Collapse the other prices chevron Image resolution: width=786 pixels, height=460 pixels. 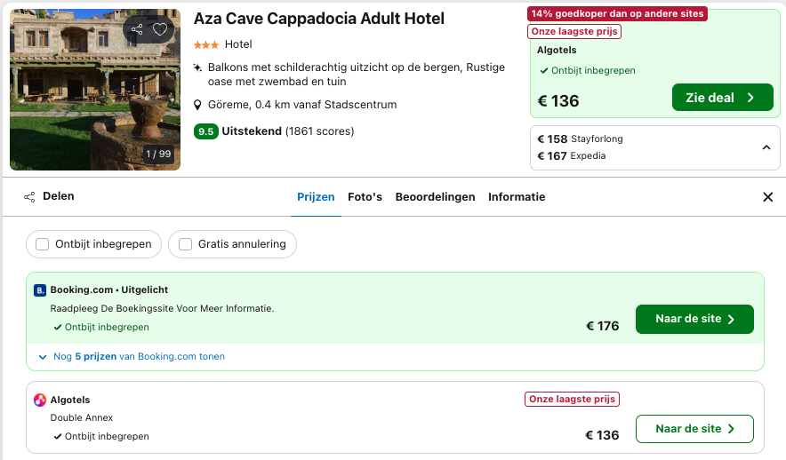pos(766,147)
